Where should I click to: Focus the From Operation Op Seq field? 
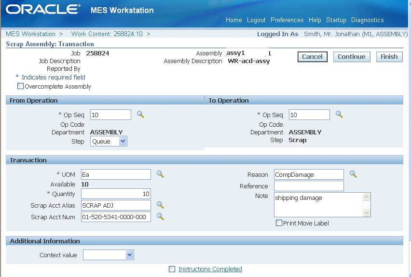(x=110, y=115)
